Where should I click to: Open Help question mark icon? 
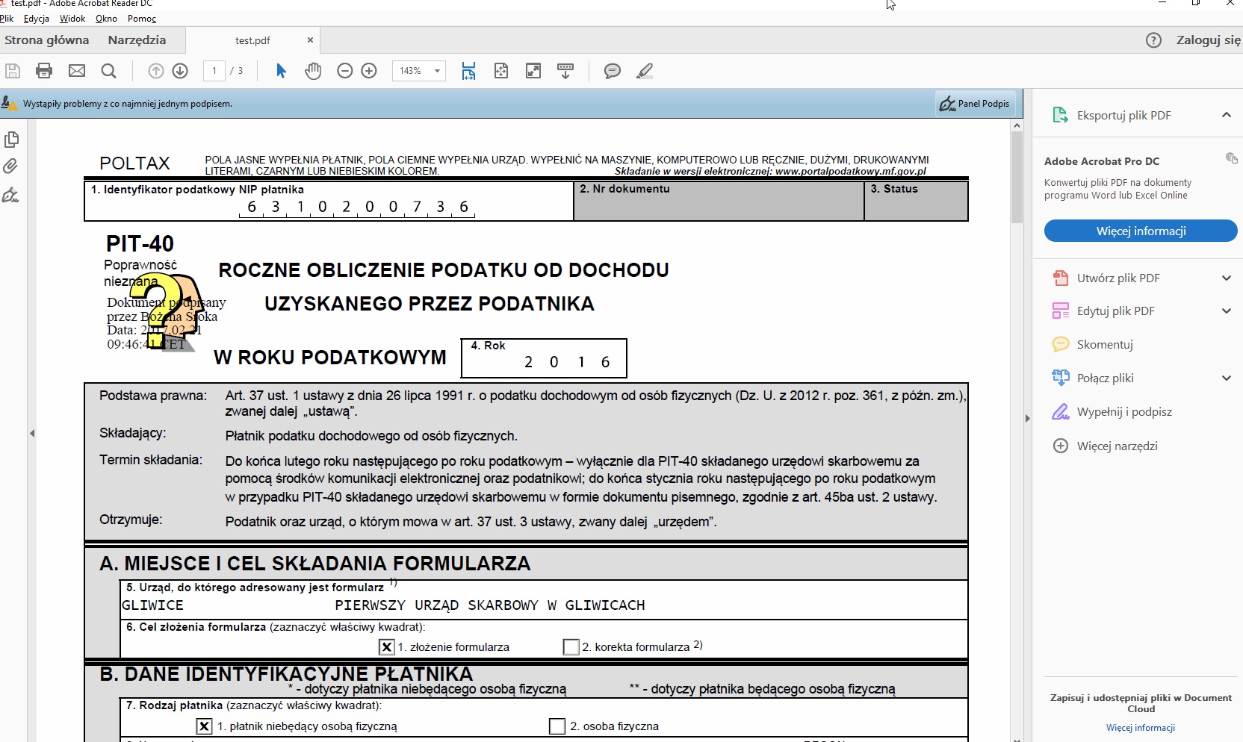click(x=1153, y=40)
